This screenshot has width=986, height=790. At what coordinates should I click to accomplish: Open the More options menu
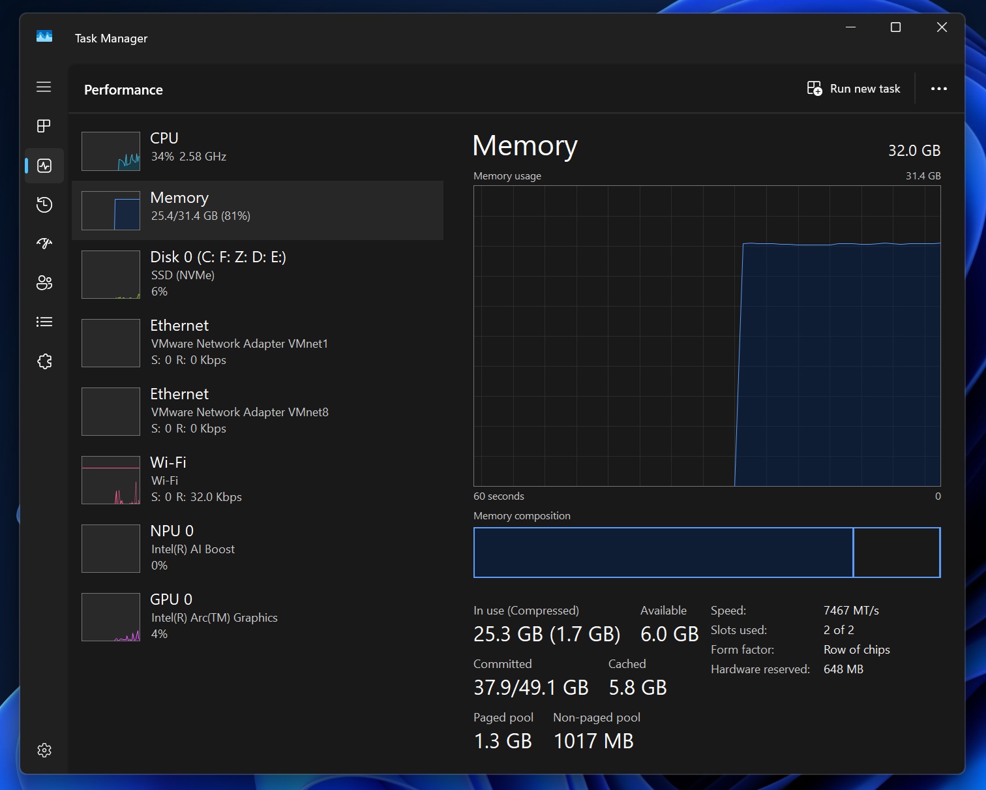[x=939, y=88]
